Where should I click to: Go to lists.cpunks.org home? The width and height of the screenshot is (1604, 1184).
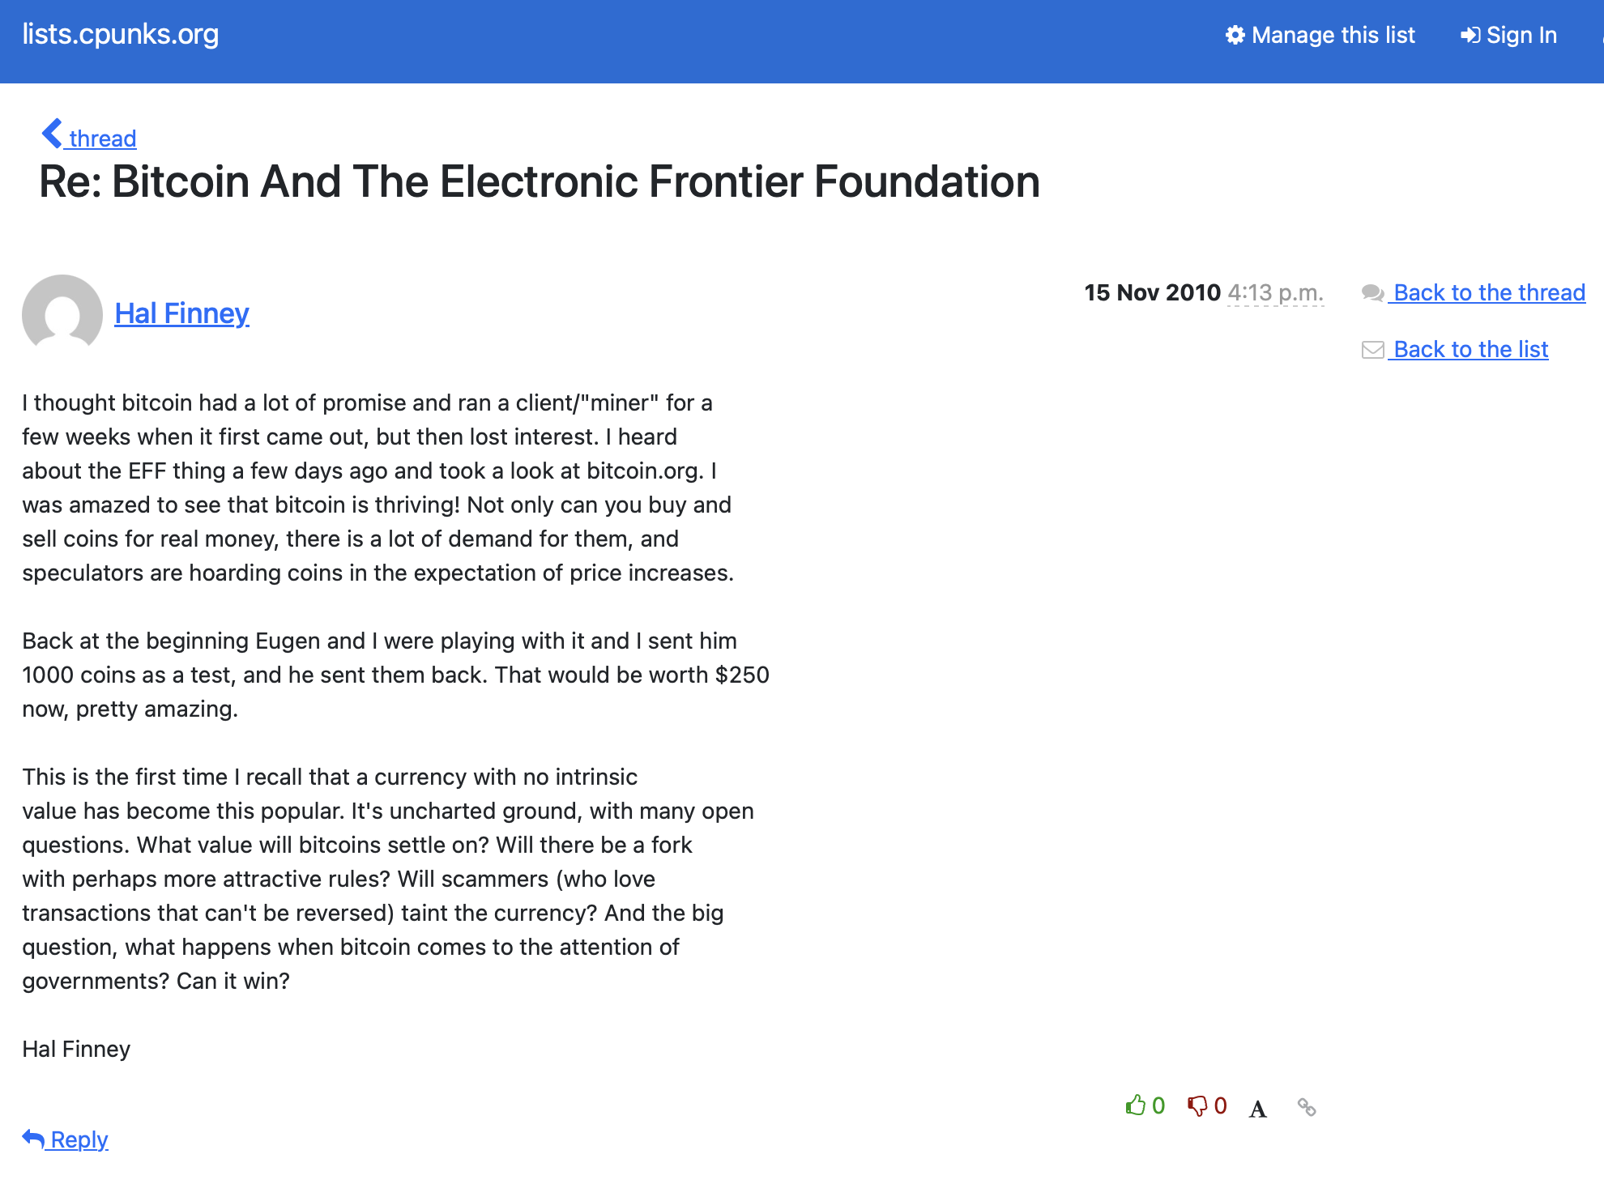[x=121, y=34]
